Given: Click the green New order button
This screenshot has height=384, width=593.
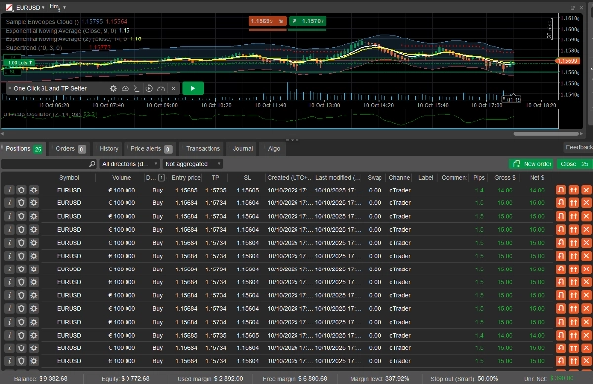Looking at the screenshot, I should click(x=532, y=164).
